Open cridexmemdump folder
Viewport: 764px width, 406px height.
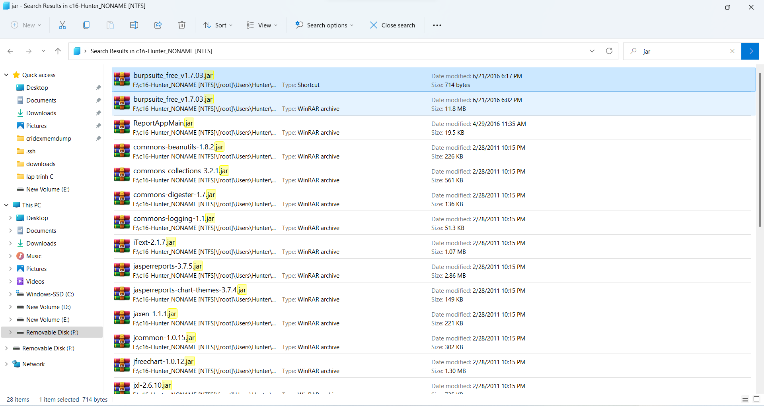(x=49, y=138)
